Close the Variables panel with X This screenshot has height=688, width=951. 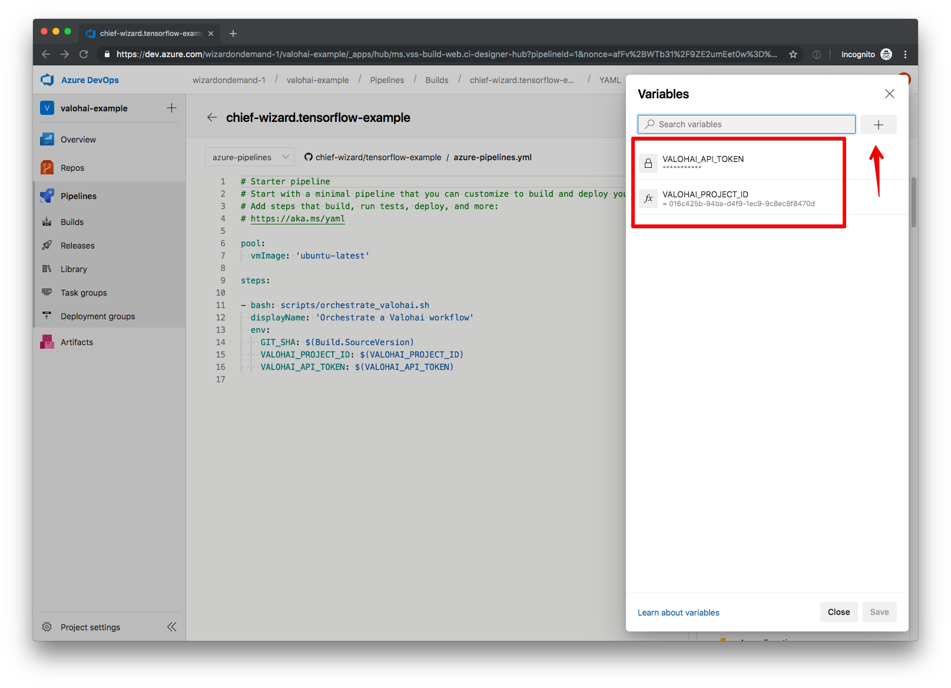coord(890,94)
